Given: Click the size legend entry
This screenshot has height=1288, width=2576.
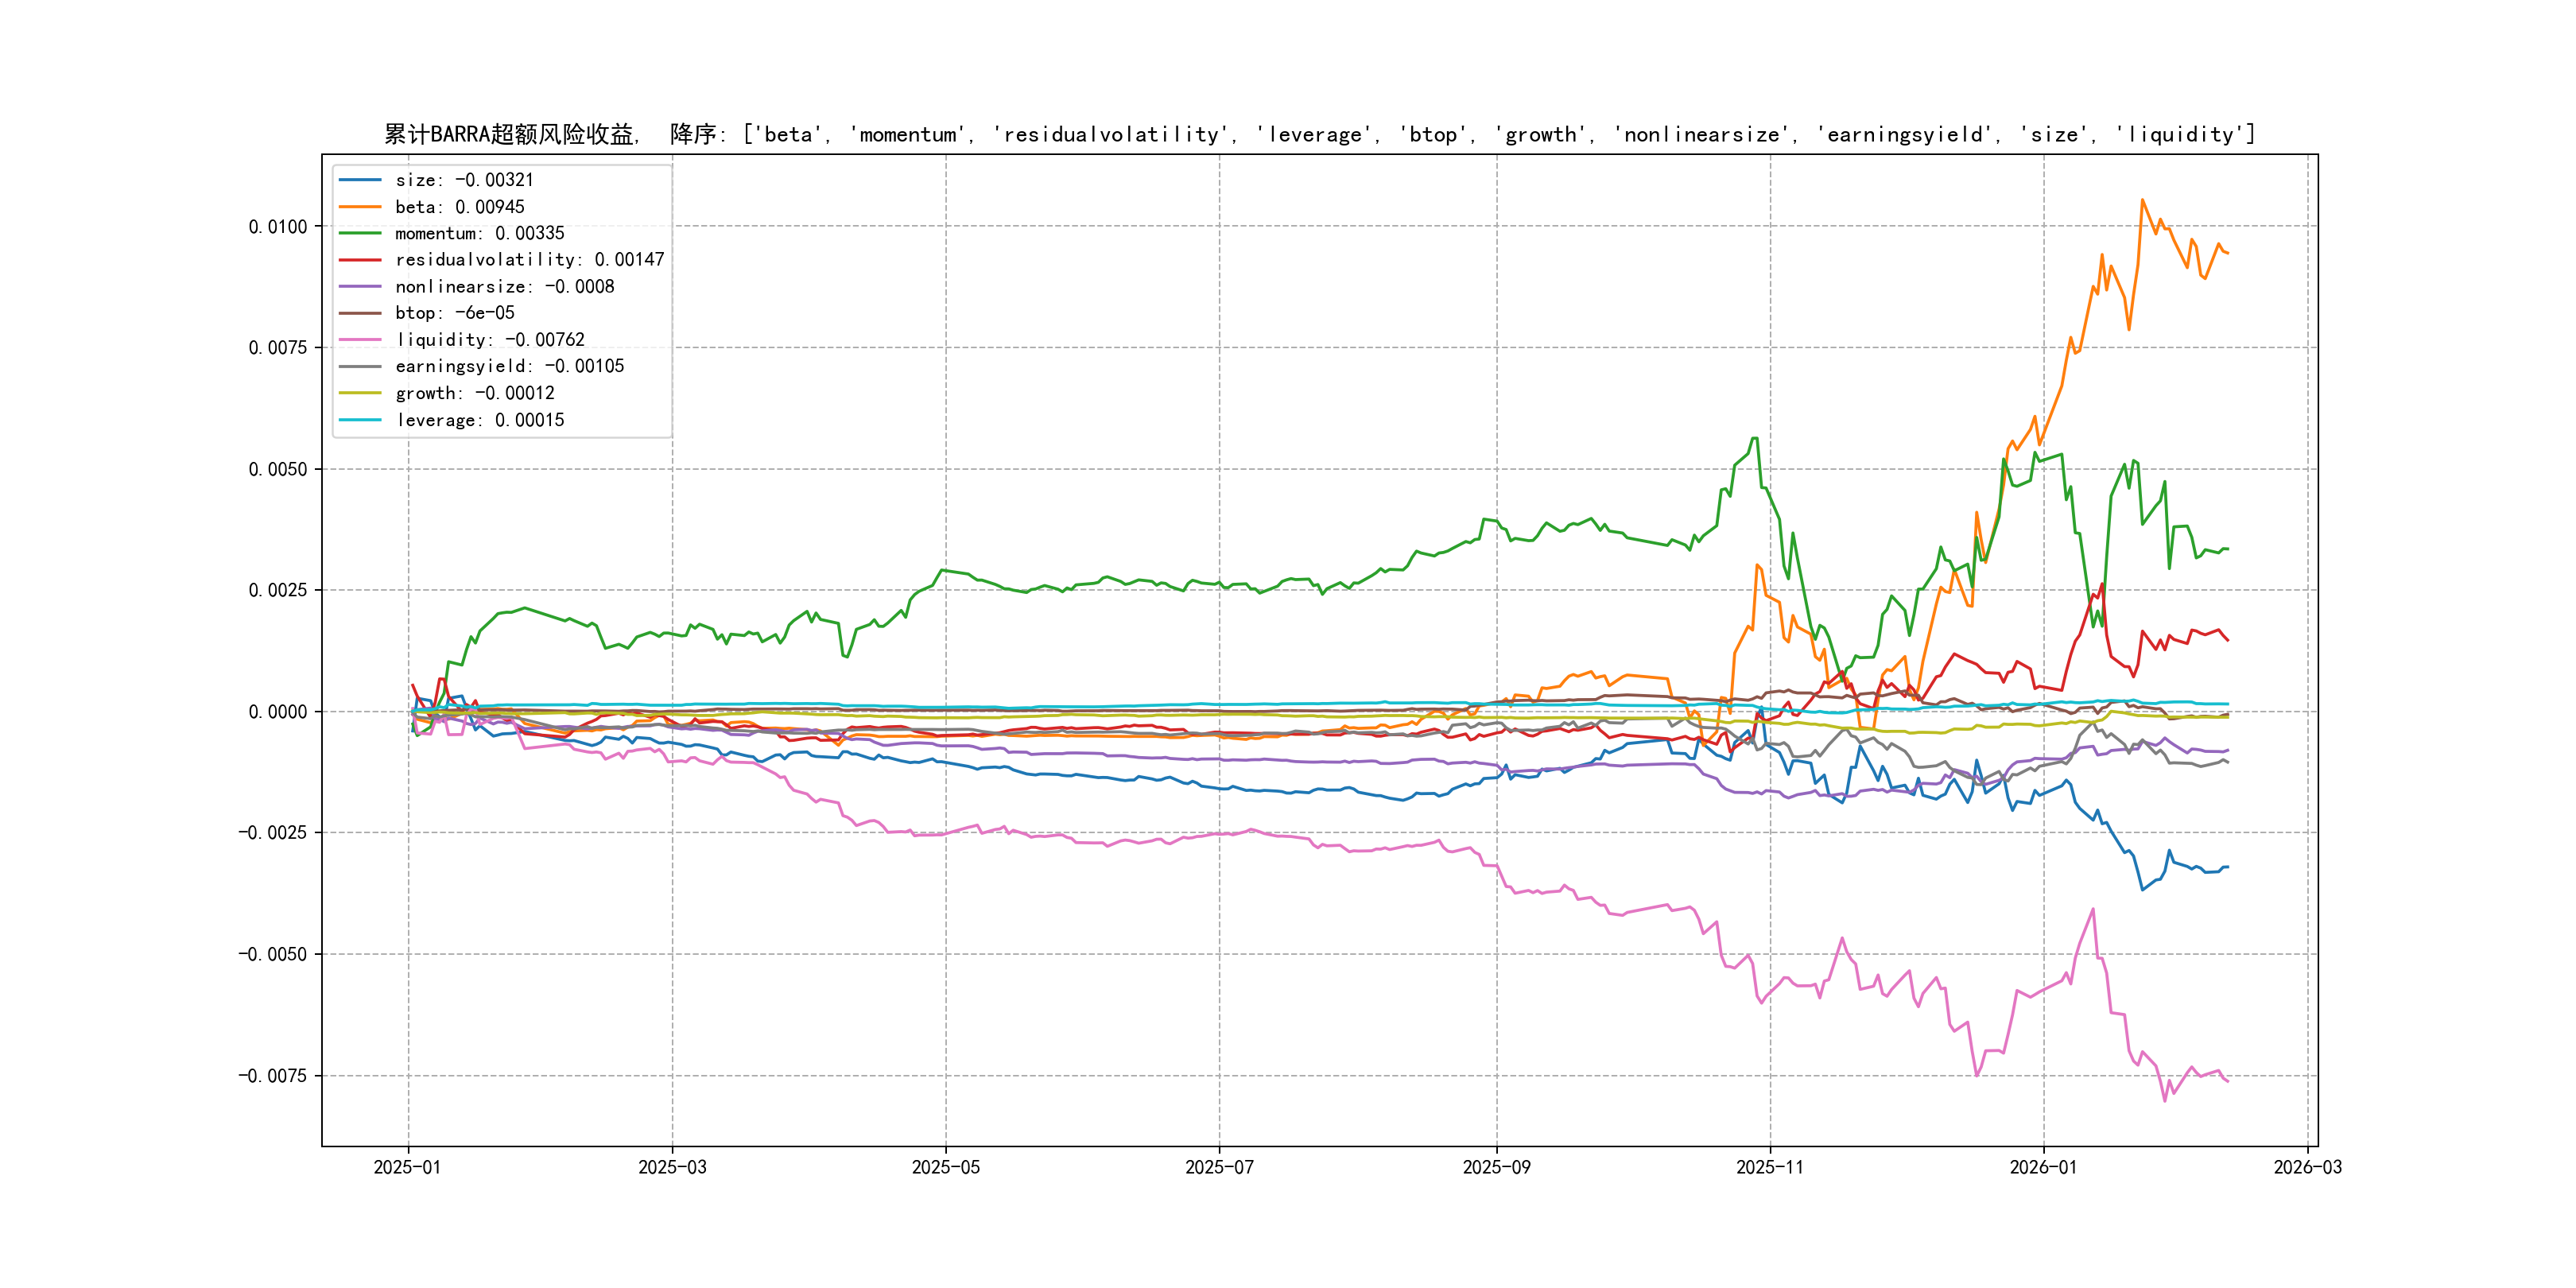Looking at the screenshot, I should point(464,180).
